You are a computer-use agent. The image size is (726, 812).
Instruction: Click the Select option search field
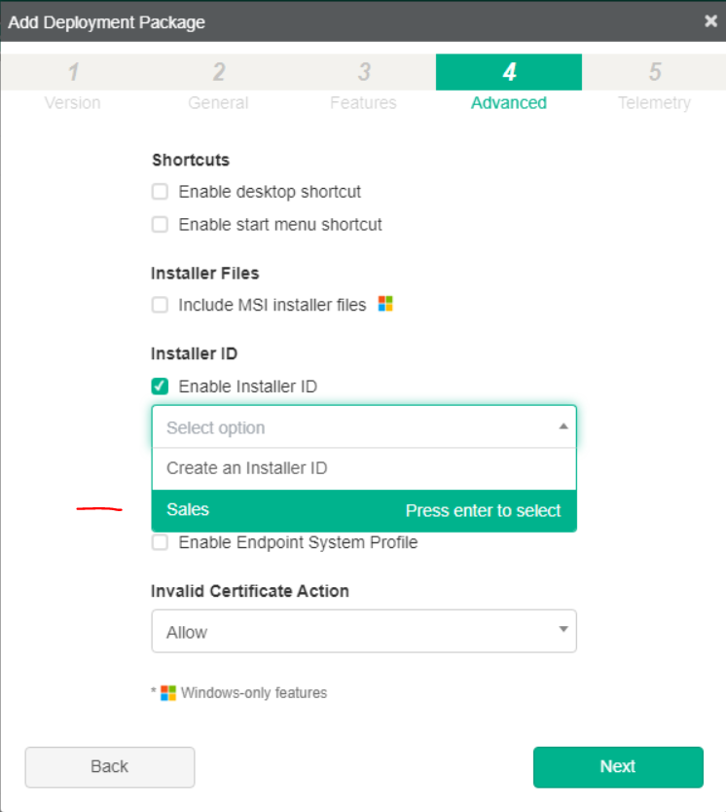click(x=350, y=427)
